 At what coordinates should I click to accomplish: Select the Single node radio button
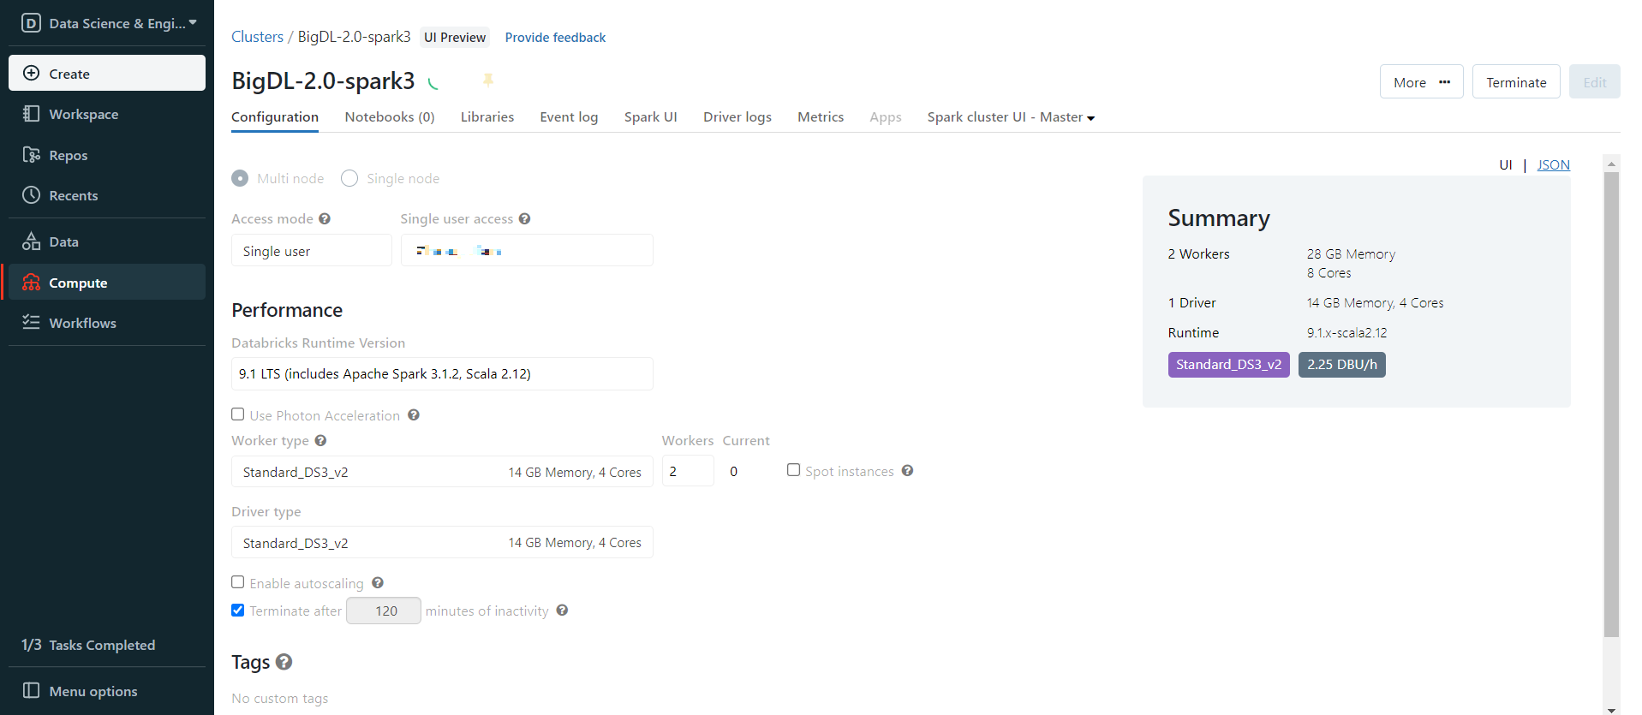pos(349,178)
